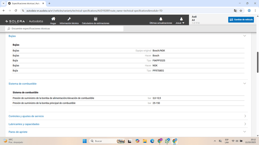Open a new browser tab
Image resolution: width=259 pixels, height=145 pixels.
[x=49, y=3]
